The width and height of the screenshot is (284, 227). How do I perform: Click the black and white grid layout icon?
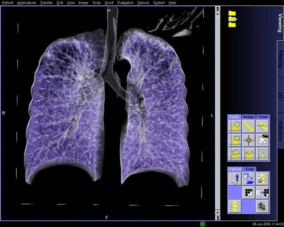[248, 192]
